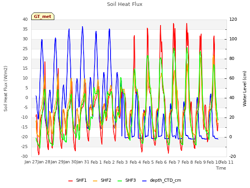This screenshot has height=188, width=250.
Task: Click the 5 tick on left axis
Action: (x=27, y=88)
